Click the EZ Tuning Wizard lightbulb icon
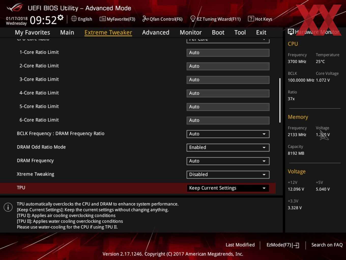 (x=193, y=19)
